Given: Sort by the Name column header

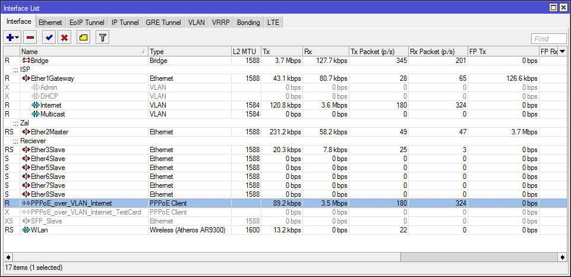Looking at the screenshot, I should point(83,52).
